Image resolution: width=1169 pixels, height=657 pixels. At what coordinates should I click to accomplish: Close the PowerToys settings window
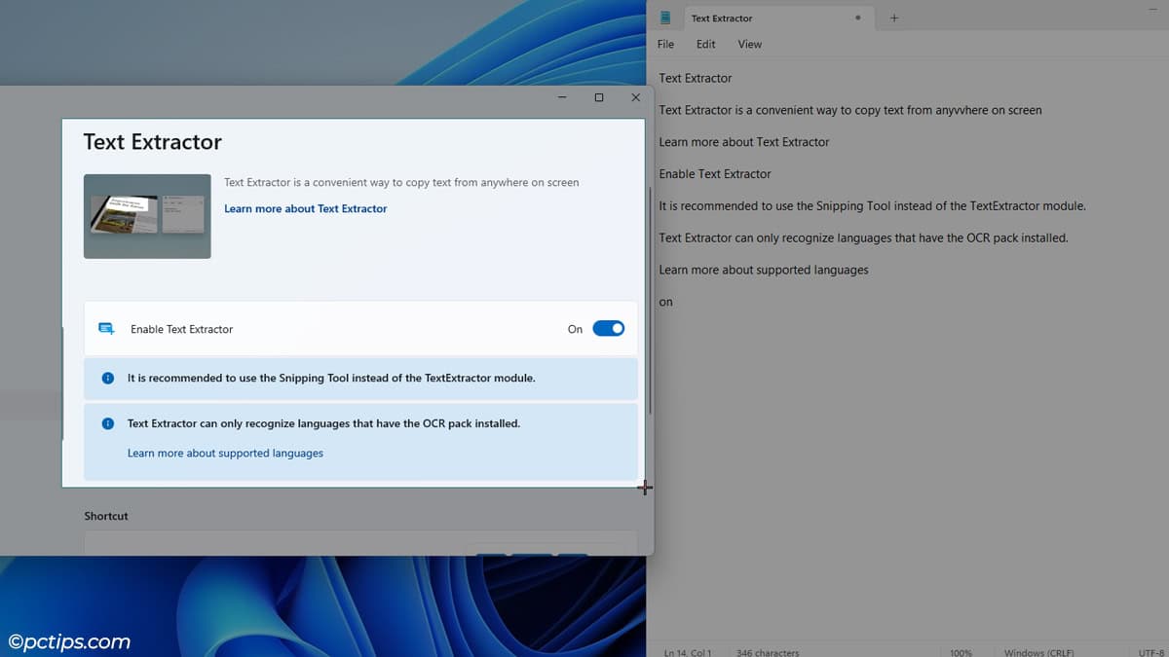pyautogui.click(x=635, y=97)
